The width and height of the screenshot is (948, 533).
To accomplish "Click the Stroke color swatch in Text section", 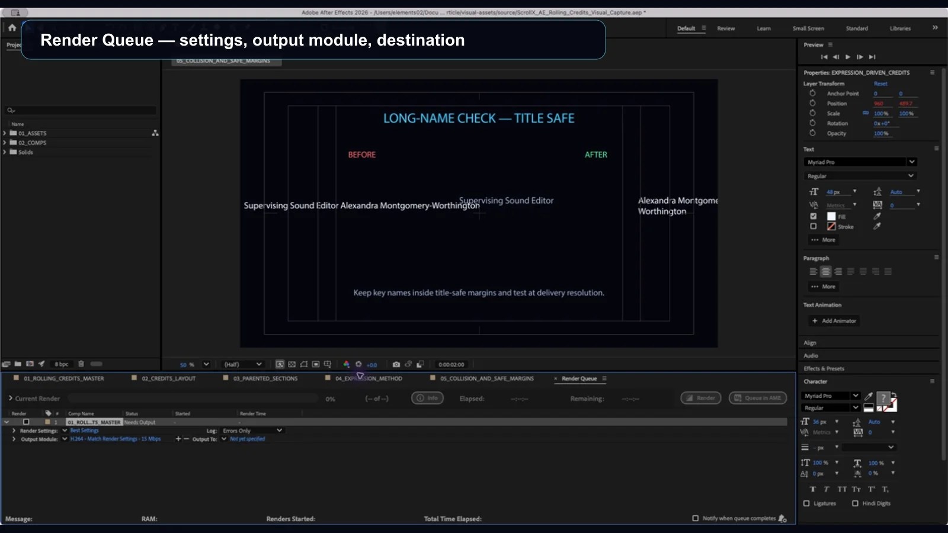I will (831, 226).
